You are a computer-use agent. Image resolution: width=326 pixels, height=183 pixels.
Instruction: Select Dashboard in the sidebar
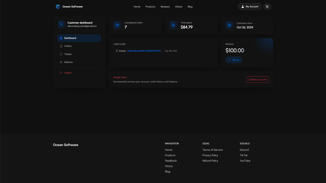click(79, 38)
